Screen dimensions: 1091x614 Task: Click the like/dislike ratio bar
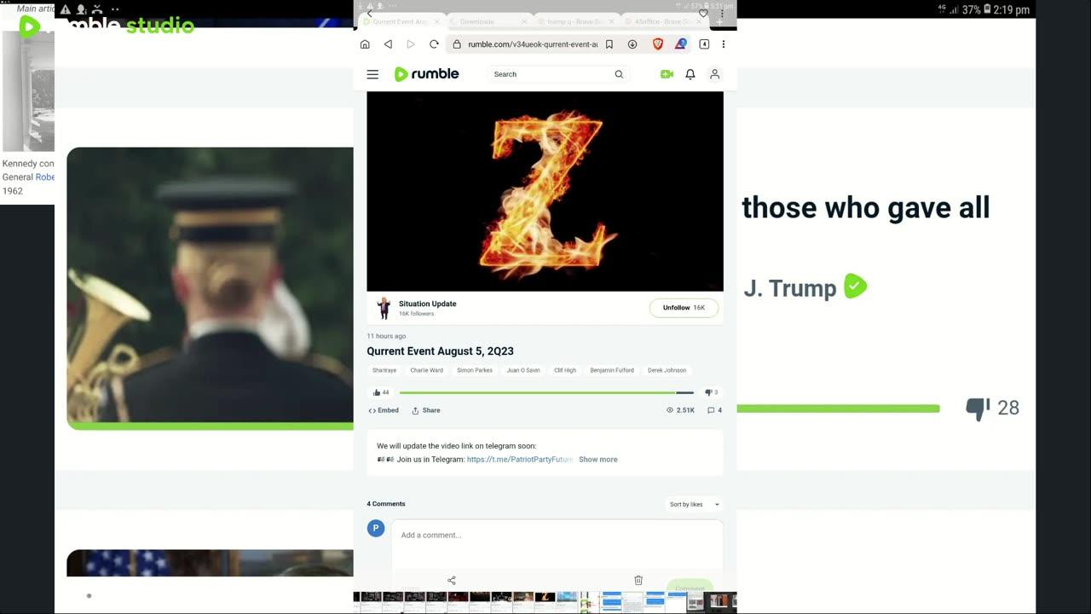point(546,393)
